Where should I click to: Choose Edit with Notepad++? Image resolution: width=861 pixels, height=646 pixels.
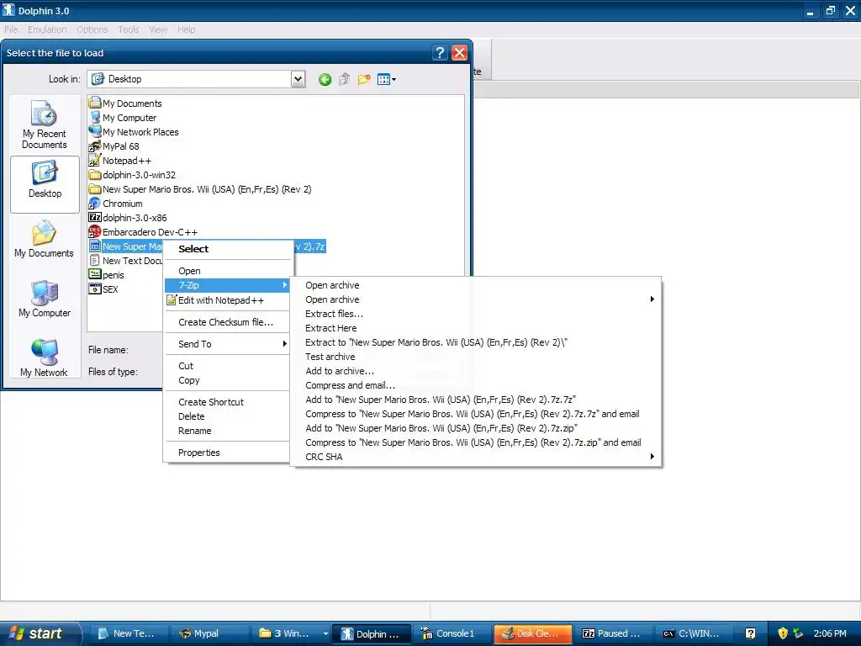coord(227,300)
